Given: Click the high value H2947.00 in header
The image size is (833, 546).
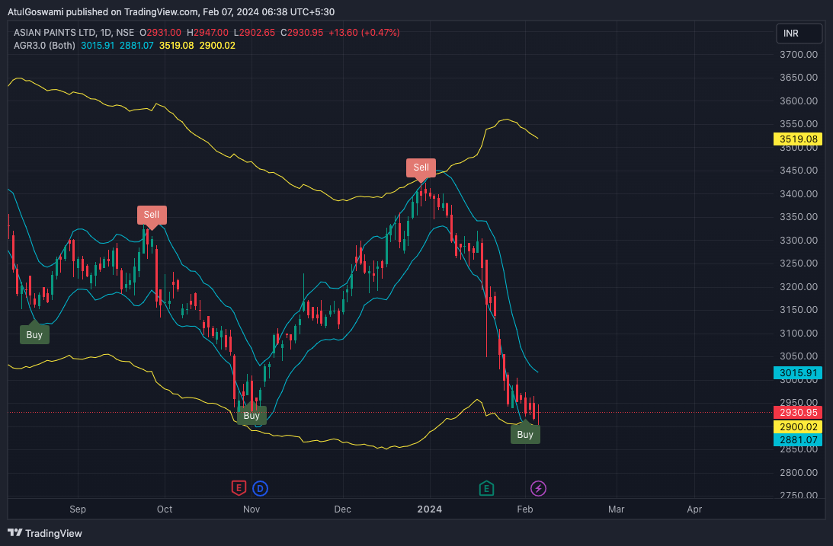Looking at the screenshot, I should point(208,33).
